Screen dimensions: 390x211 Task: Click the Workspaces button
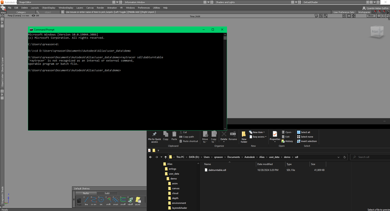(364, 12)
